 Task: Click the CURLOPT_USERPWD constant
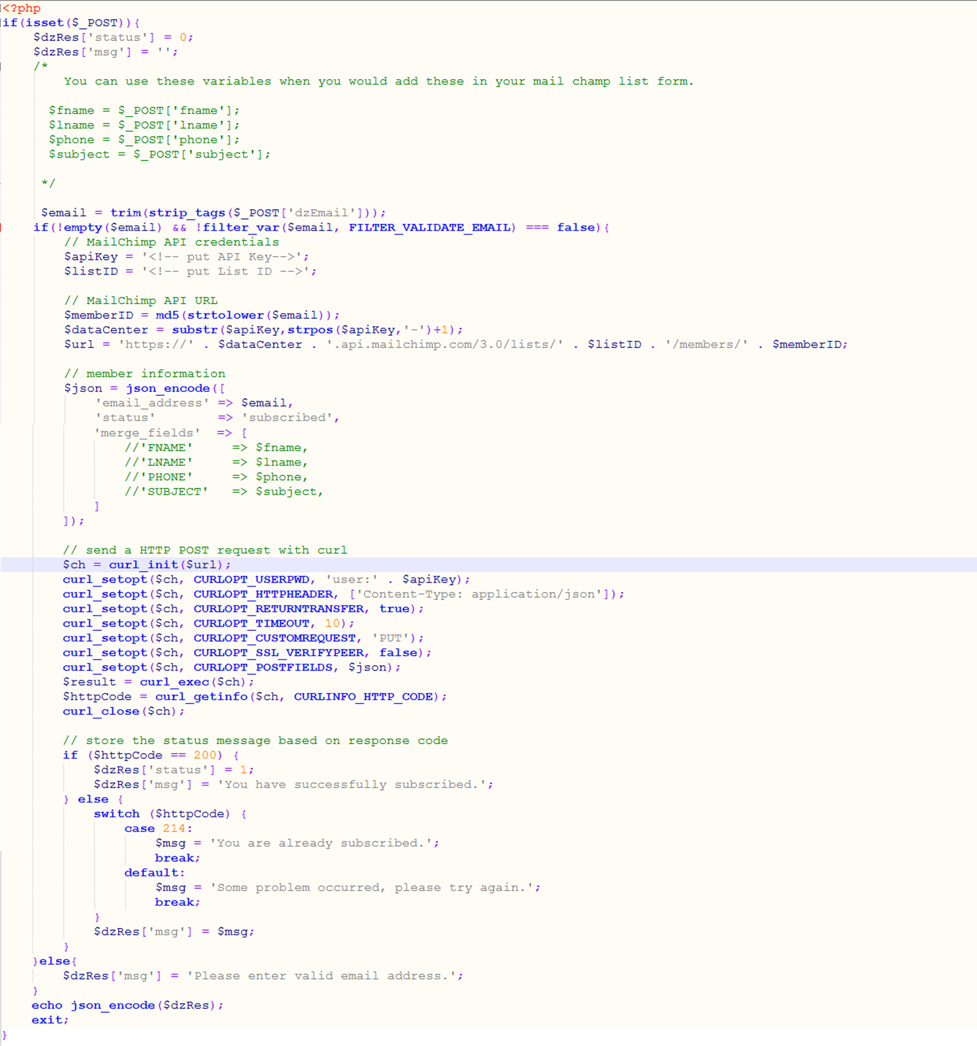[251, 579]
